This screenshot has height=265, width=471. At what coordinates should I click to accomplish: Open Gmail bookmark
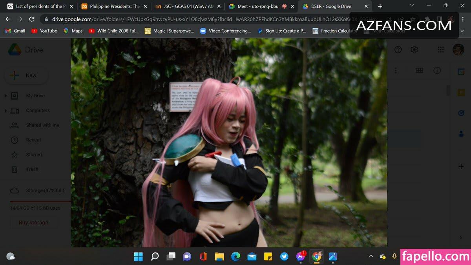click(15, 31)
